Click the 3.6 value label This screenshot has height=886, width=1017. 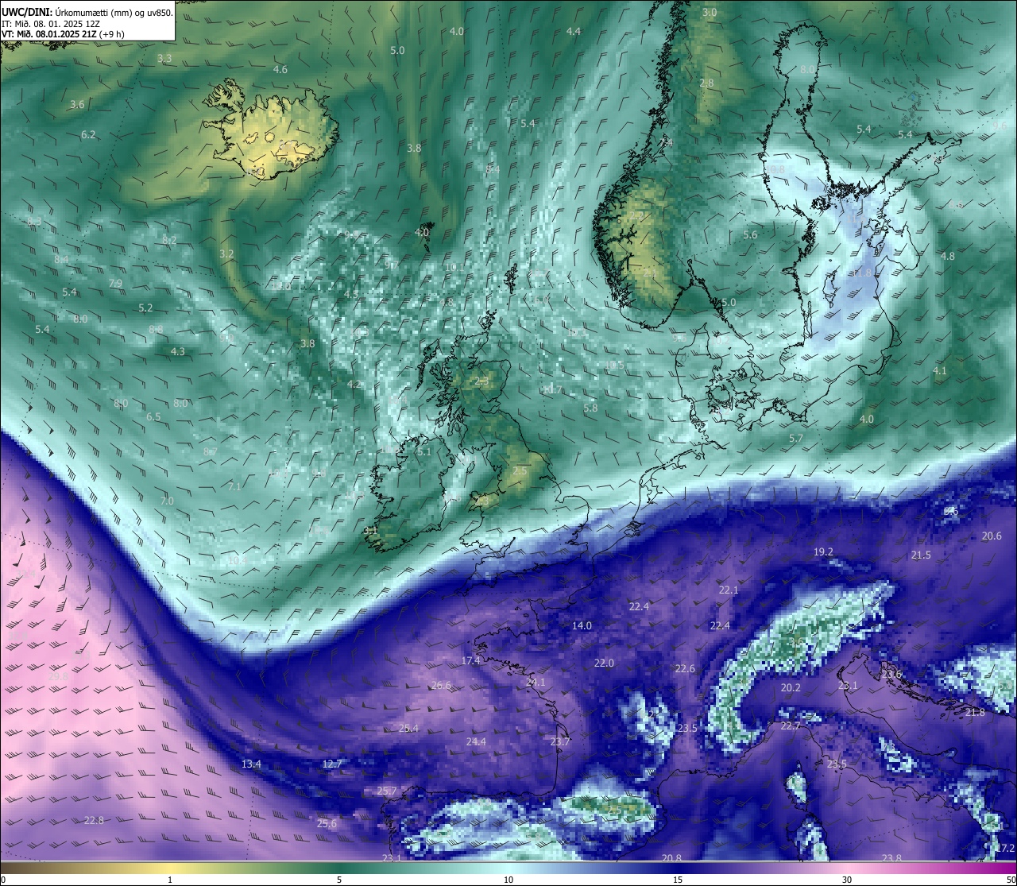(x=77, y=104)
